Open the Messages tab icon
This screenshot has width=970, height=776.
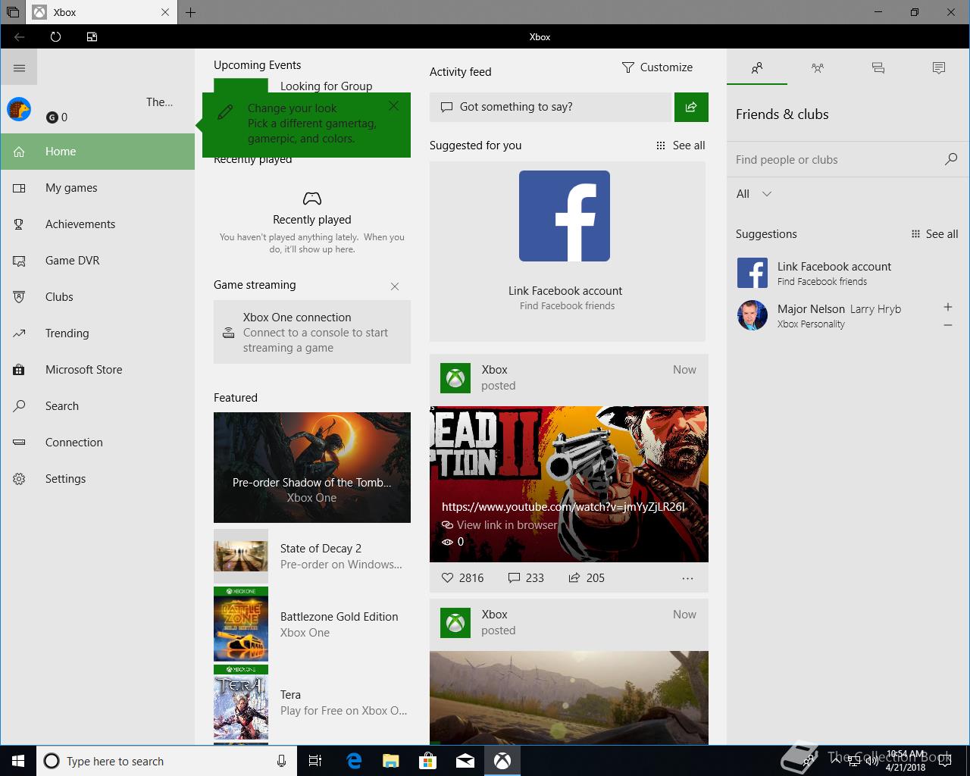pyautogui.click(x=878, y=68)
